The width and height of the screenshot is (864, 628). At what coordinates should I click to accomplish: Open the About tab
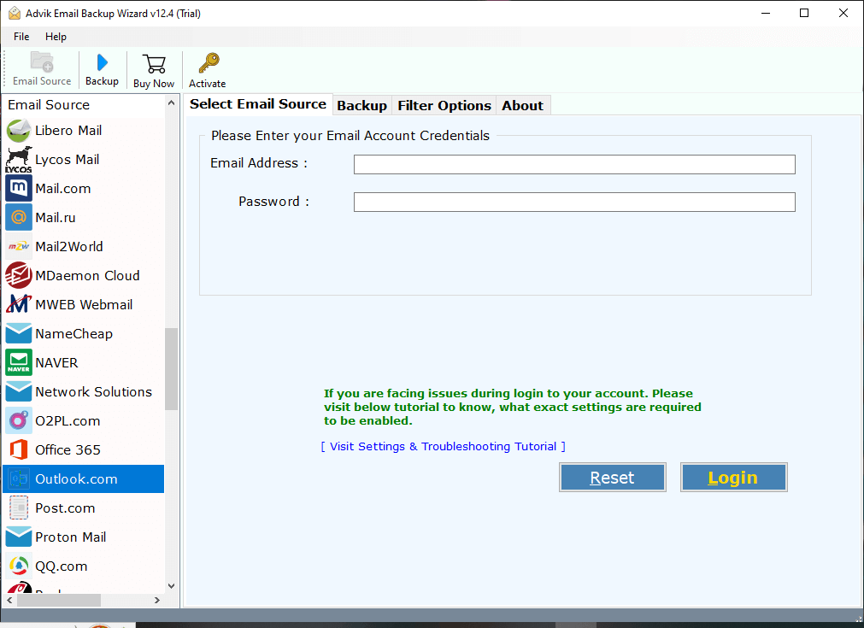click(522, 105)
